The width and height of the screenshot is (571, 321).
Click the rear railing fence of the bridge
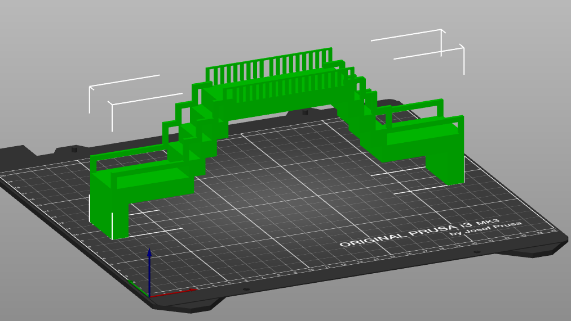268,65
